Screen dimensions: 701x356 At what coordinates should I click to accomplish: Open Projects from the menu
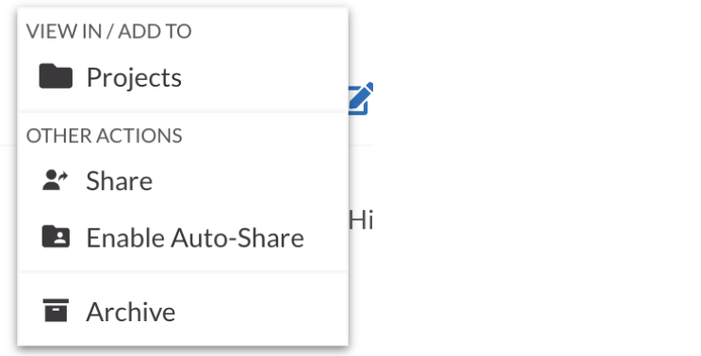[183, 77]
